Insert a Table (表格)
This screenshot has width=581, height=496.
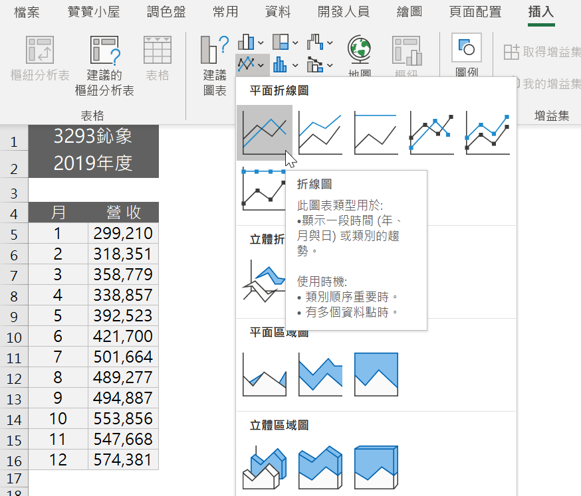tap(158, 58)
